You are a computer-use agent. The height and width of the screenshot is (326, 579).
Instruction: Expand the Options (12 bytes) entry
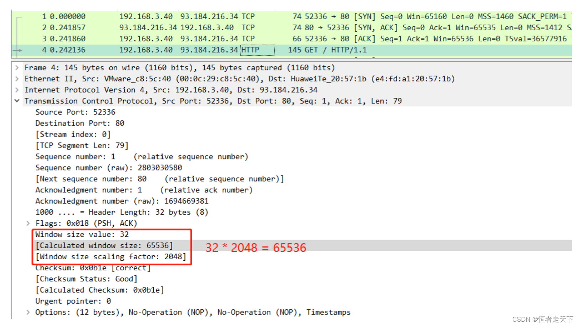click(28, 312)
